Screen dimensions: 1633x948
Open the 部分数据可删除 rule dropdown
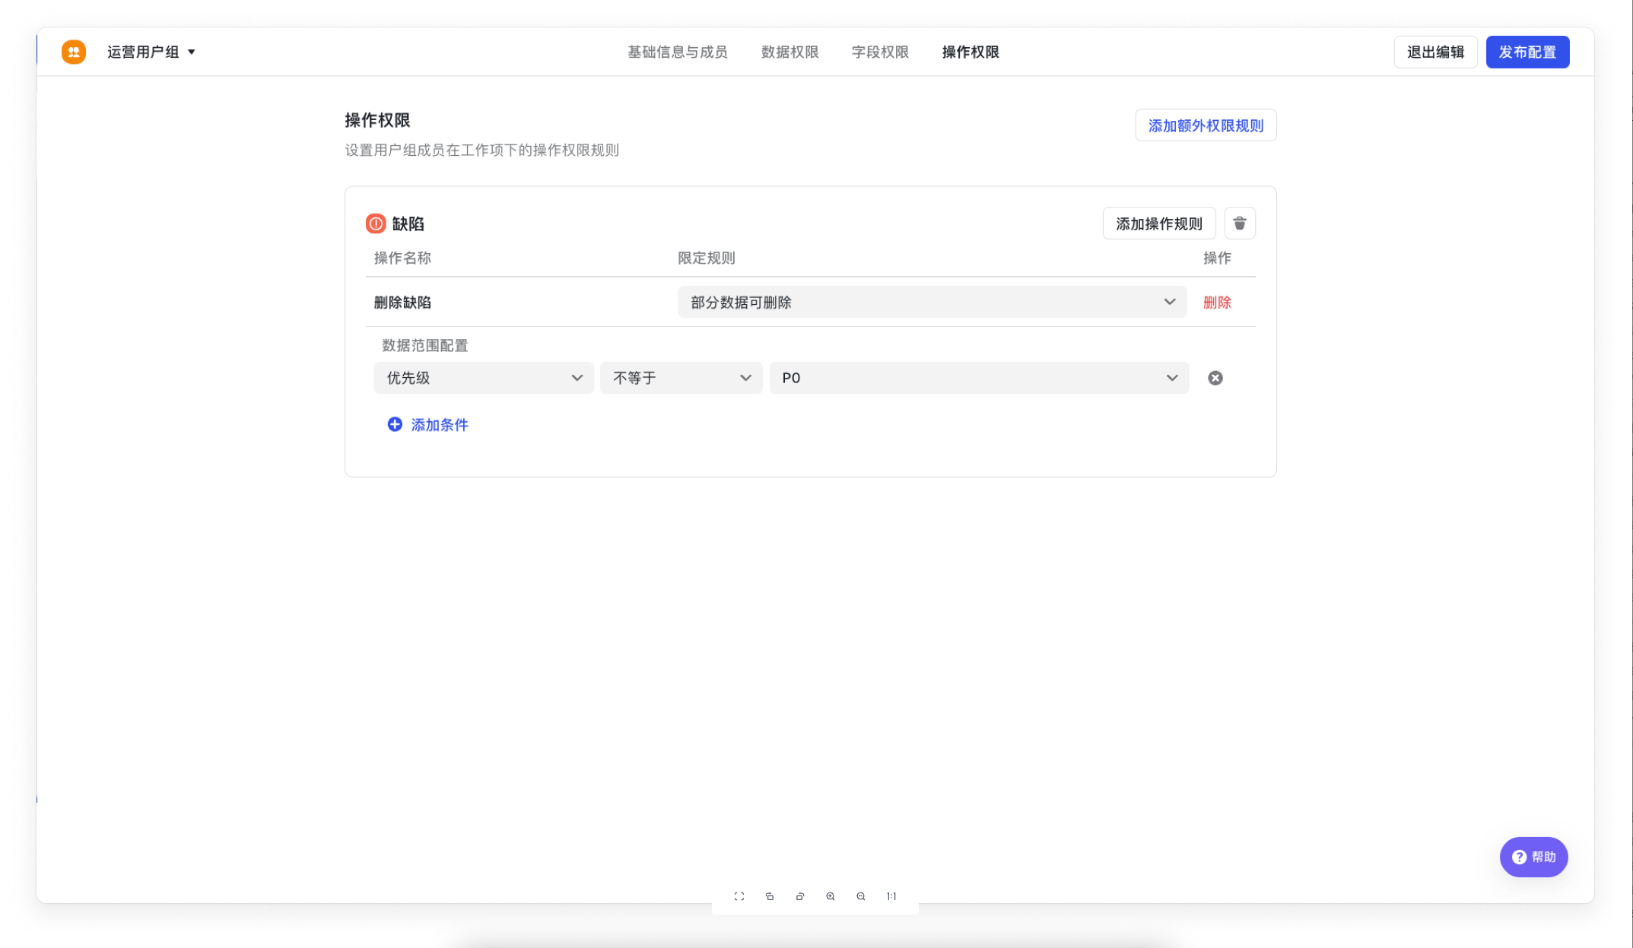point(932,302)
